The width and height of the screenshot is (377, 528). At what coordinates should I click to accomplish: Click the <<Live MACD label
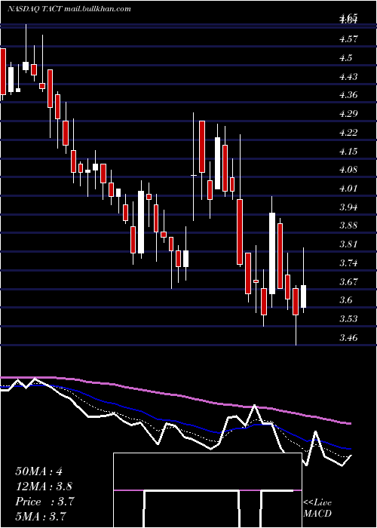317,508
